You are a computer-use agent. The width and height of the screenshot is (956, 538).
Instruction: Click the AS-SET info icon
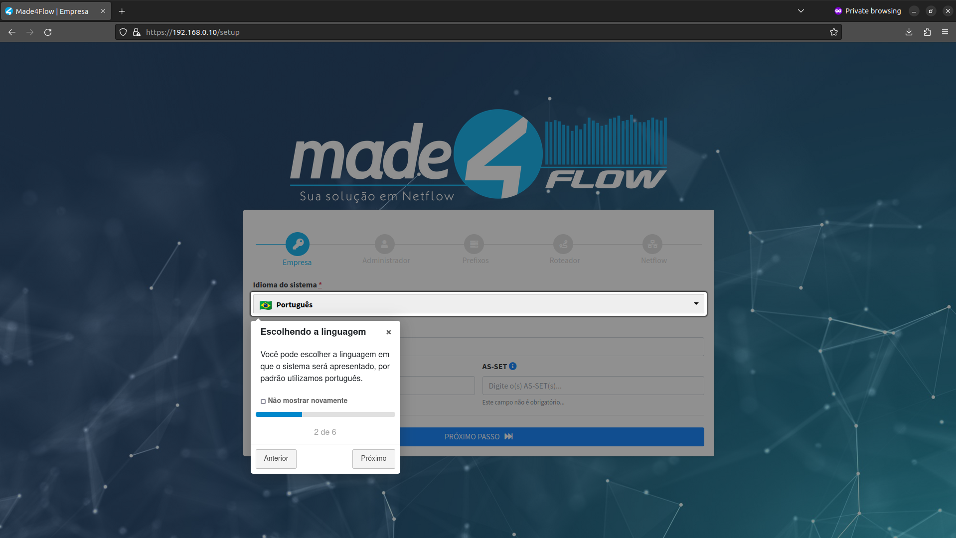[x=513, y=366]
